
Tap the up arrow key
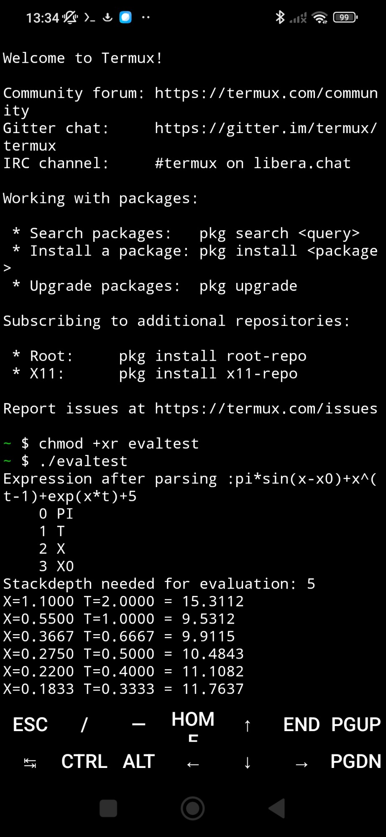(x=247, y=725)
